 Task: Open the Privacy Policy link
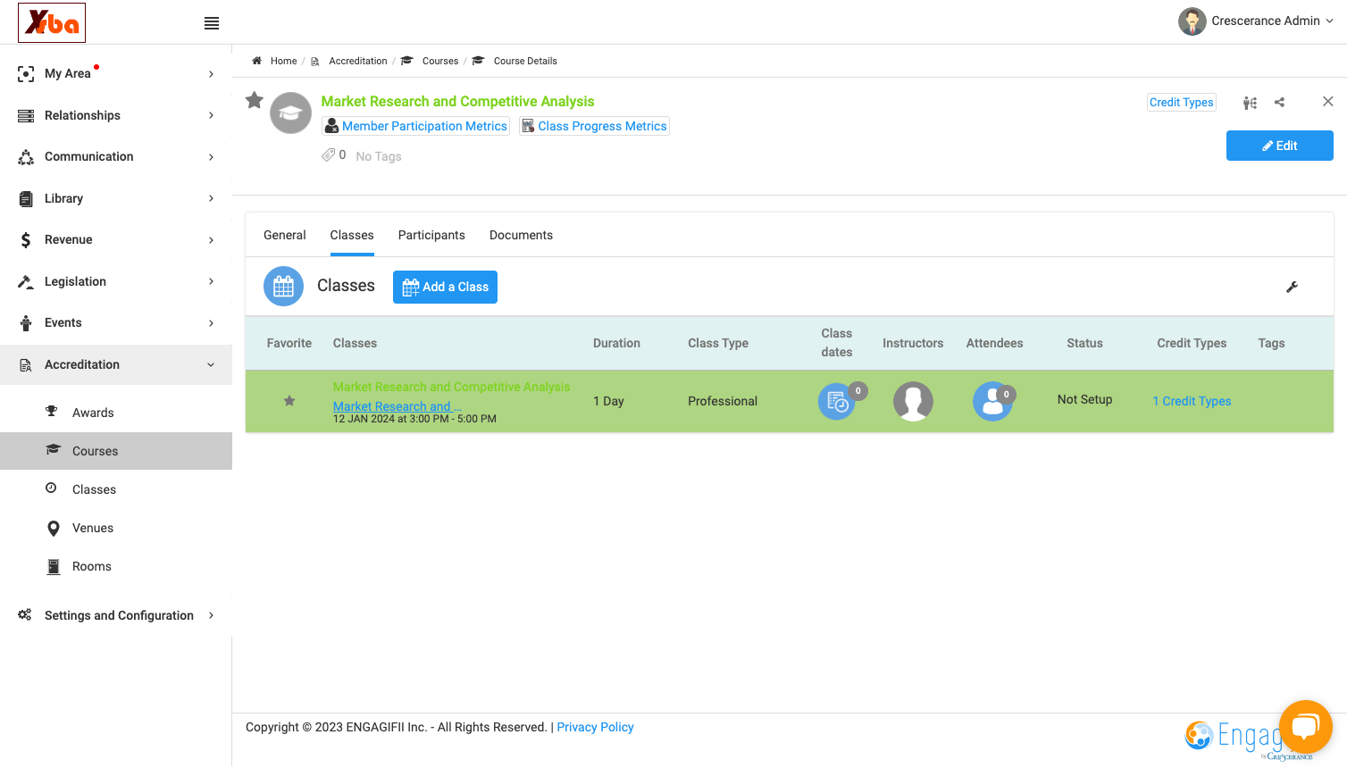pos(595,727)
